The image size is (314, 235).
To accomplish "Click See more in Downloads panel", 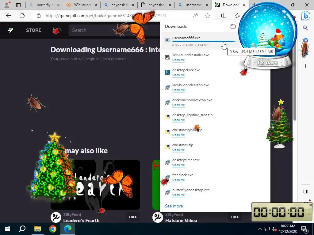I will (174, 206).
